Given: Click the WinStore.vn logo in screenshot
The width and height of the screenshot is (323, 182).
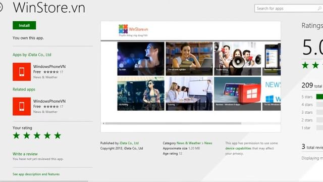Looking at the screenshot, I should coord(133,30).
